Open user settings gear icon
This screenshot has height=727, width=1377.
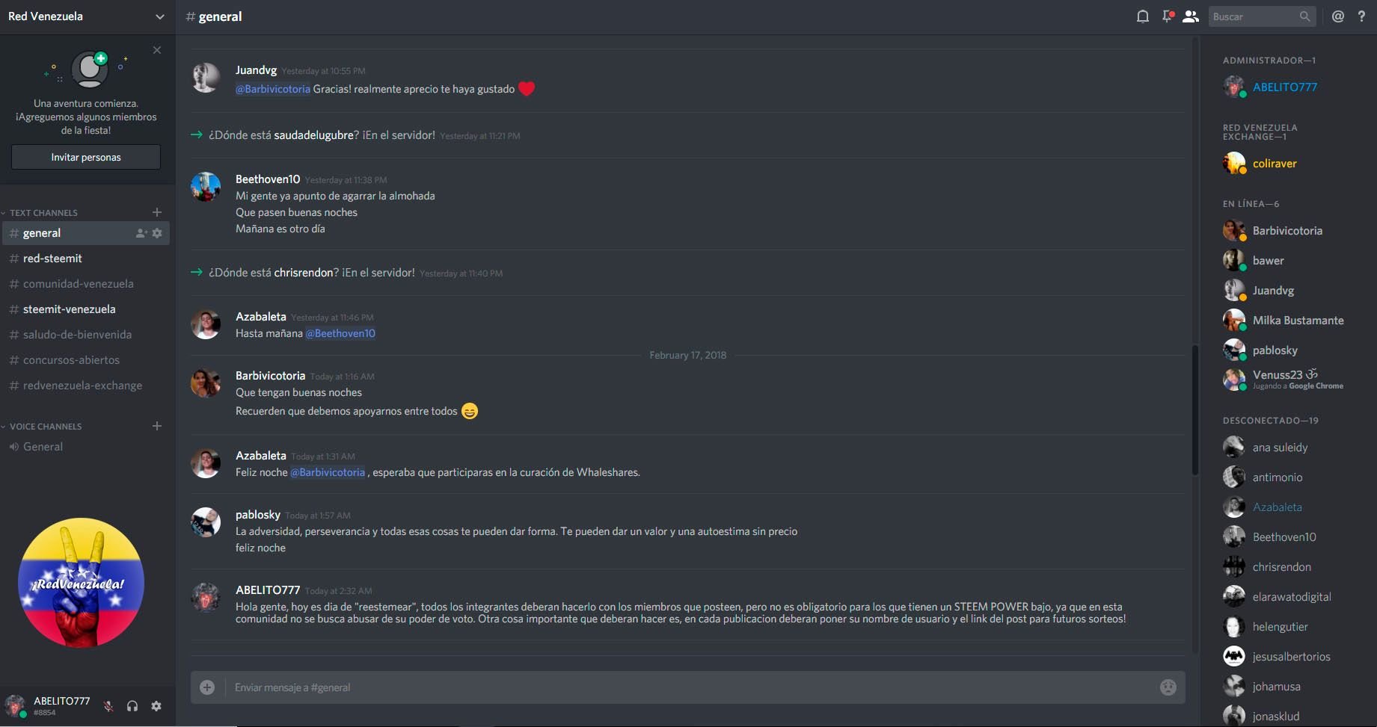point(156,706)
